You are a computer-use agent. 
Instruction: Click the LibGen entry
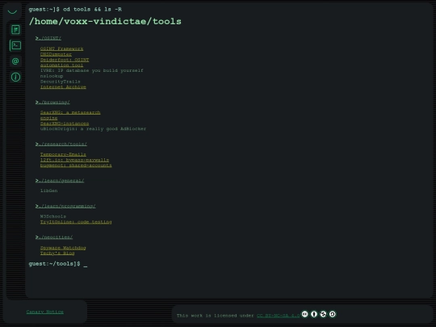coord(49,191)
